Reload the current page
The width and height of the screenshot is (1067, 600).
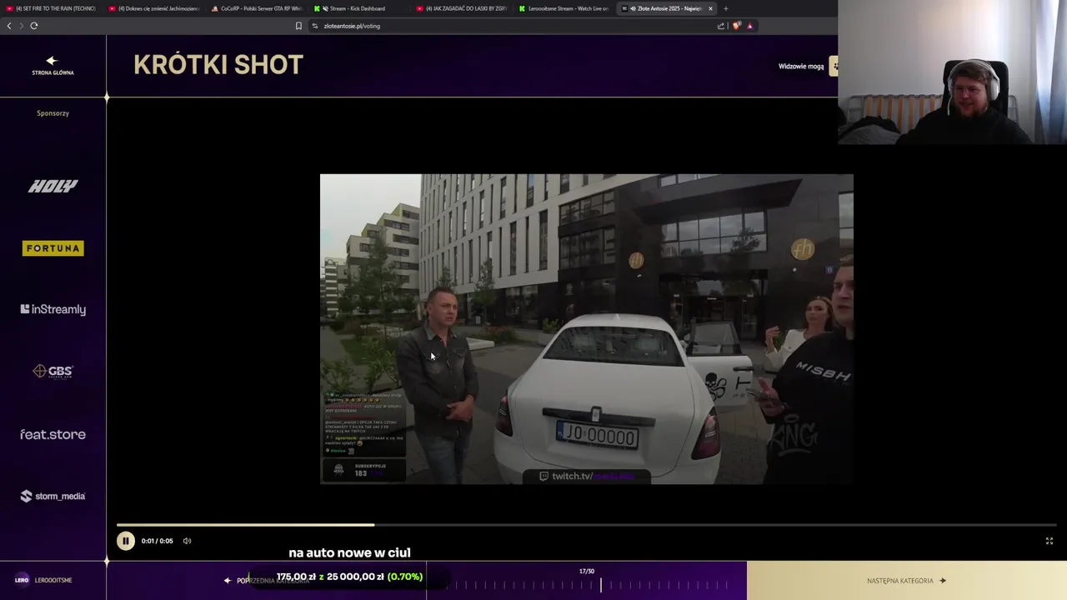click(34, 26)
